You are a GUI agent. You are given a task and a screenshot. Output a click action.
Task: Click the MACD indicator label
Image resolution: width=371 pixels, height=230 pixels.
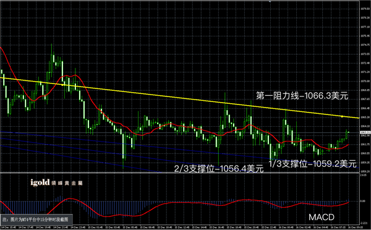pos(322,217)
